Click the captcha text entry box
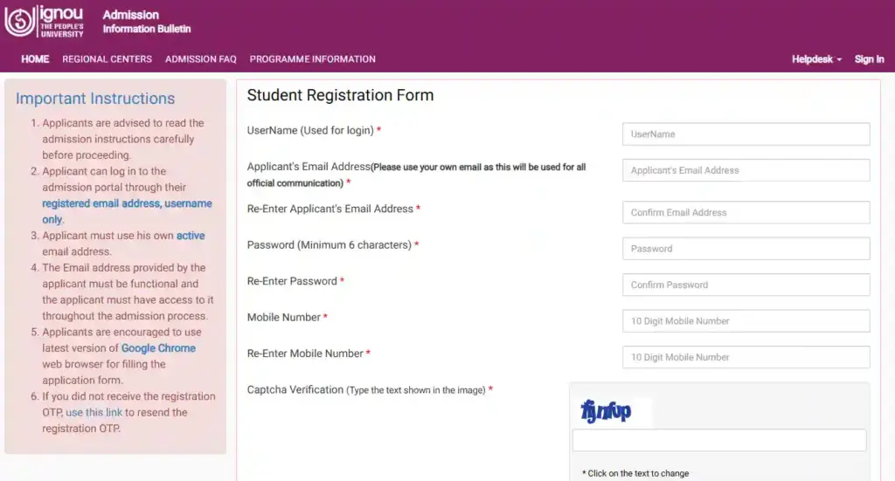This screenshot has height=481, width=895. [718, 440]
